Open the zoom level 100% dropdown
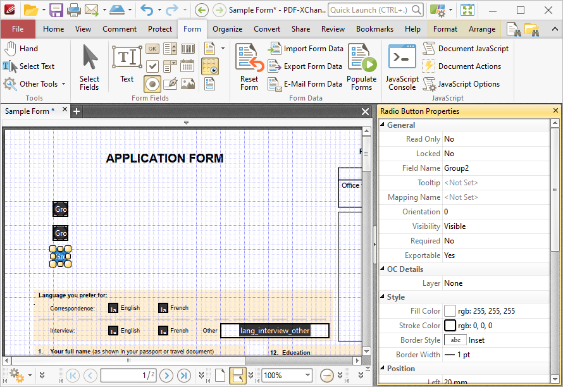The width and height of the screenshot is (563, 387). point(307,376)
